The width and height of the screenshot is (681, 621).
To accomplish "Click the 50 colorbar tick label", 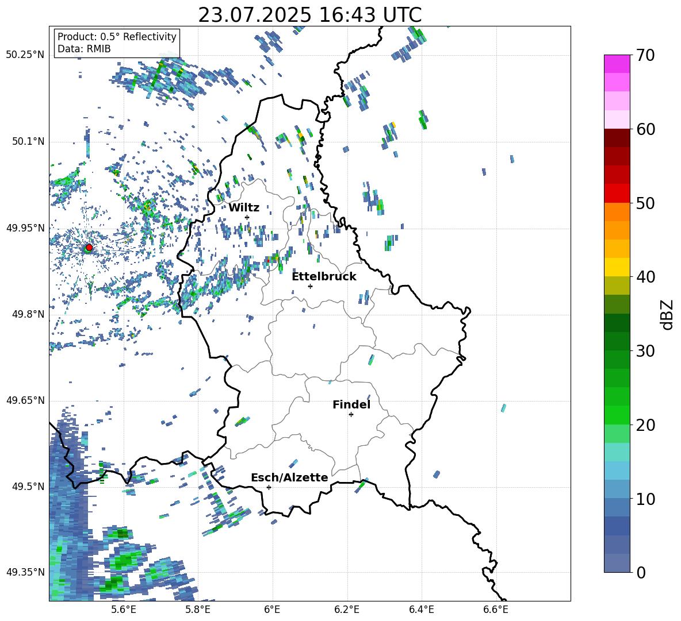I will click(645, 203).
